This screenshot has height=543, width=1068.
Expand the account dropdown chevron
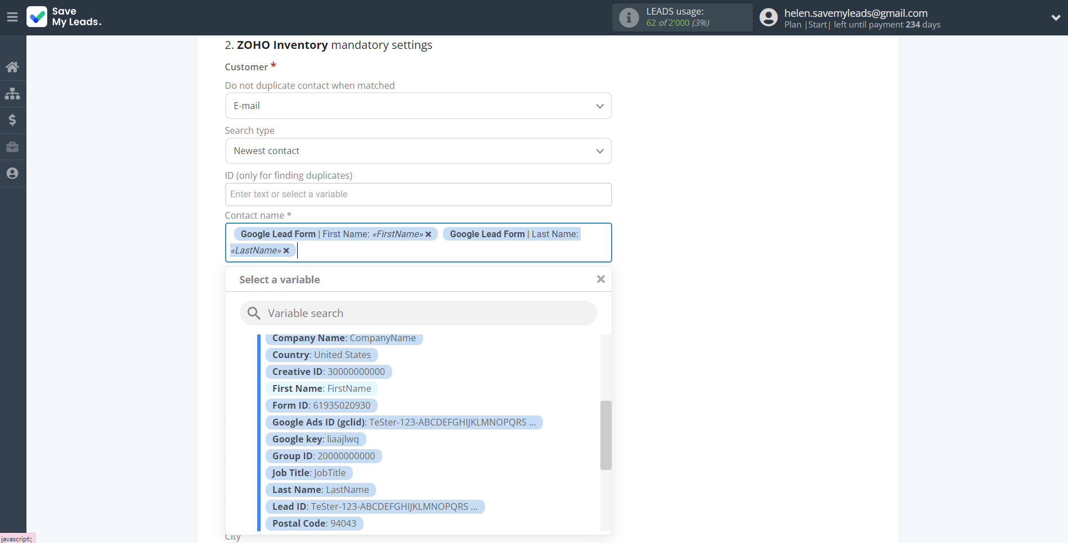click(1056, 17)
